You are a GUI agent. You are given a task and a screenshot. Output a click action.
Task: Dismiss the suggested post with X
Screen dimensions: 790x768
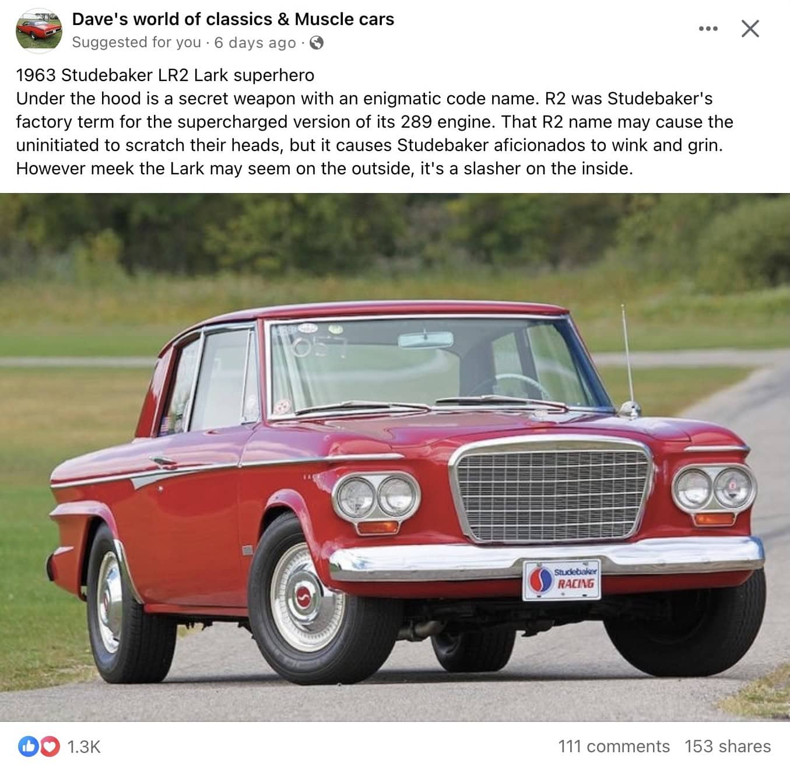[x=750, y=29]
